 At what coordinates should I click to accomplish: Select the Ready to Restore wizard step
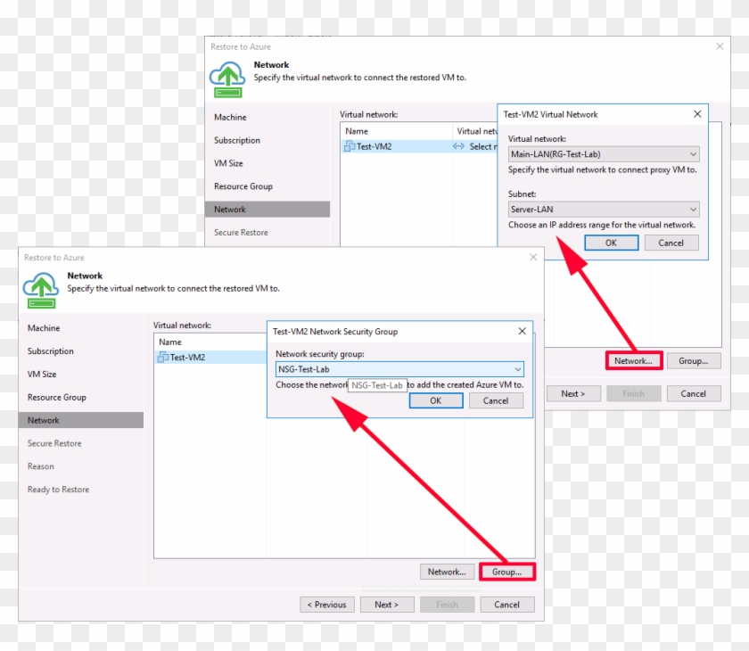[59, 490]
